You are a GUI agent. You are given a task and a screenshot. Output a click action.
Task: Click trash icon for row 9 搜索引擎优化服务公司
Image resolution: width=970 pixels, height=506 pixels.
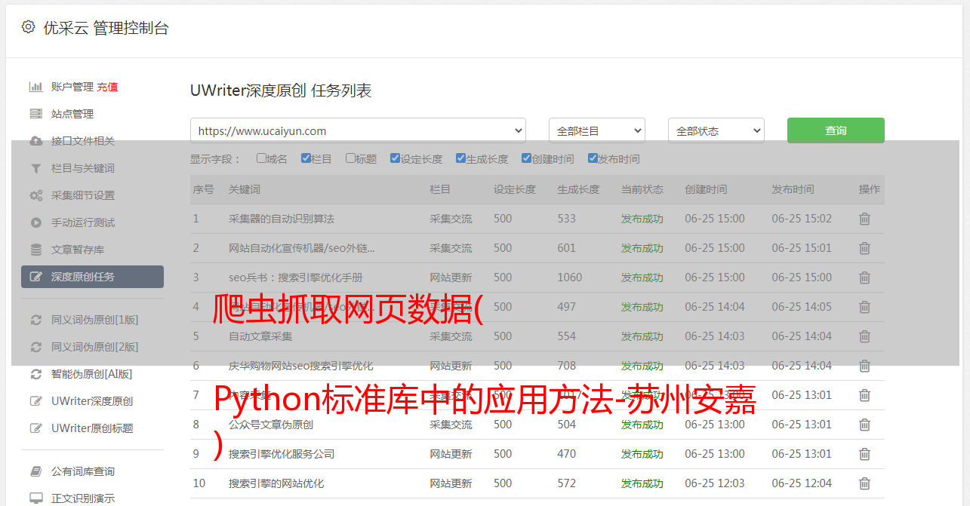(x=864, y=454)
